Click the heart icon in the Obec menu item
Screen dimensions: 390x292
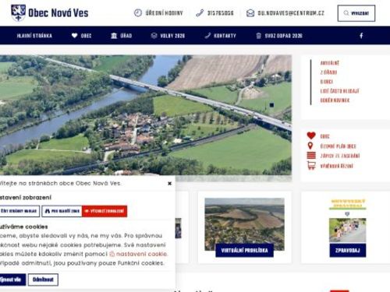pyautogui.click(x=74, y=36)
